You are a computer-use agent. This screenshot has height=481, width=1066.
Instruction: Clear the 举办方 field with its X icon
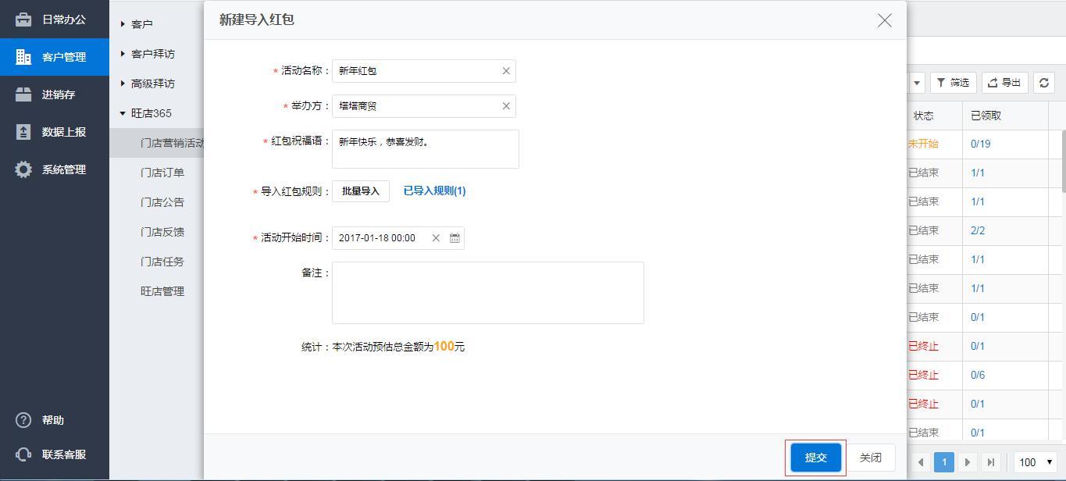coord(506,106)
